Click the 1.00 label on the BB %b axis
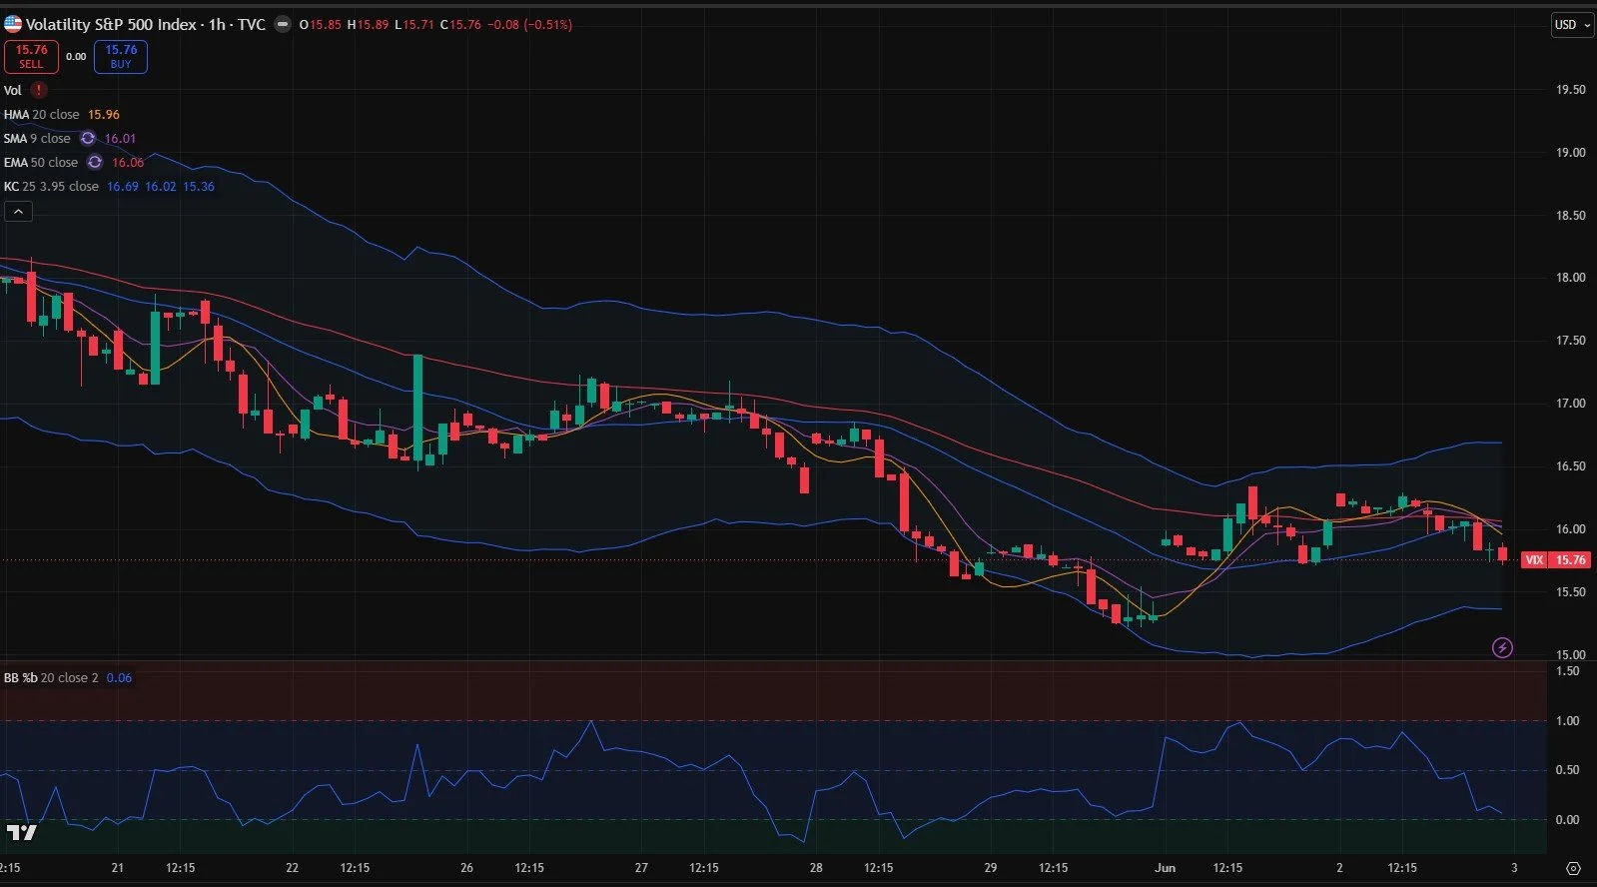Image resolution: width=1597 pixels, height=887 pixels. click(x=1568, y=721)
